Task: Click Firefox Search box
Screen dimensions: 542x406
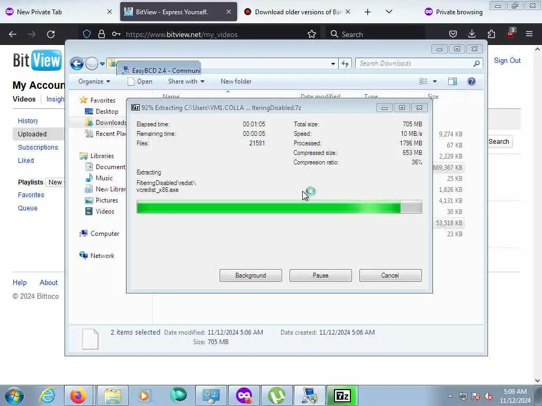Action: [x=376, y=34]
